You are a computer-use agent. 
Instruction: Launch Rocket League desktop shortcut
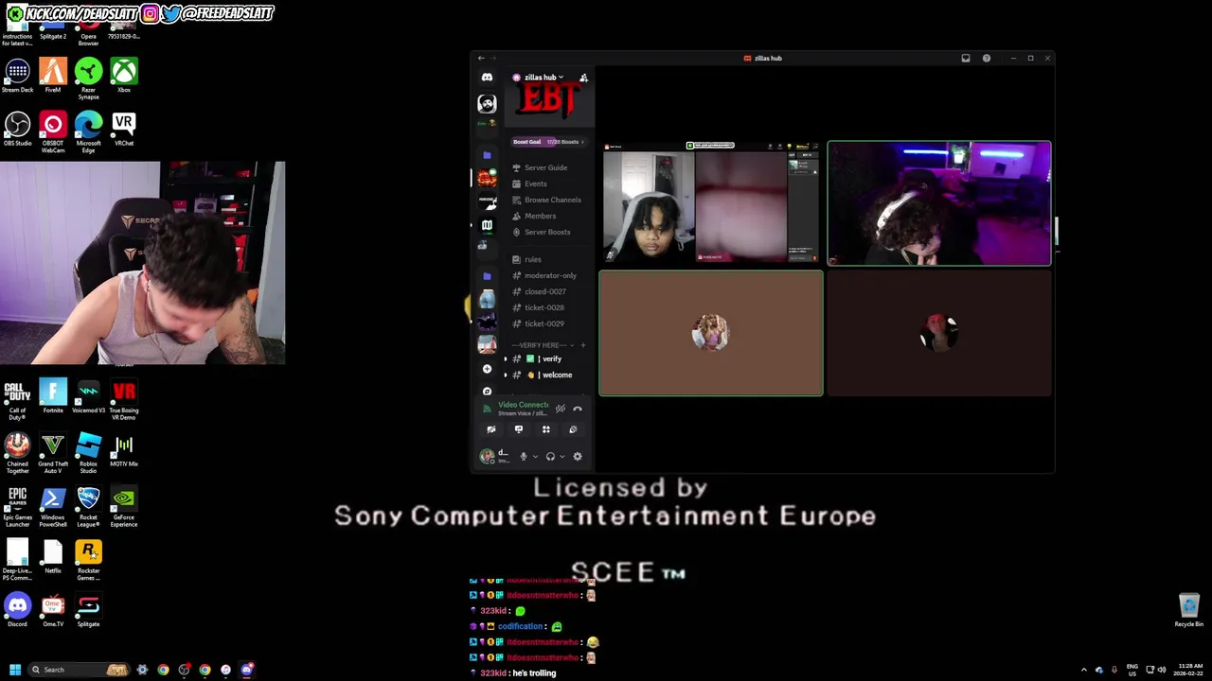click(x=88, y=507)
